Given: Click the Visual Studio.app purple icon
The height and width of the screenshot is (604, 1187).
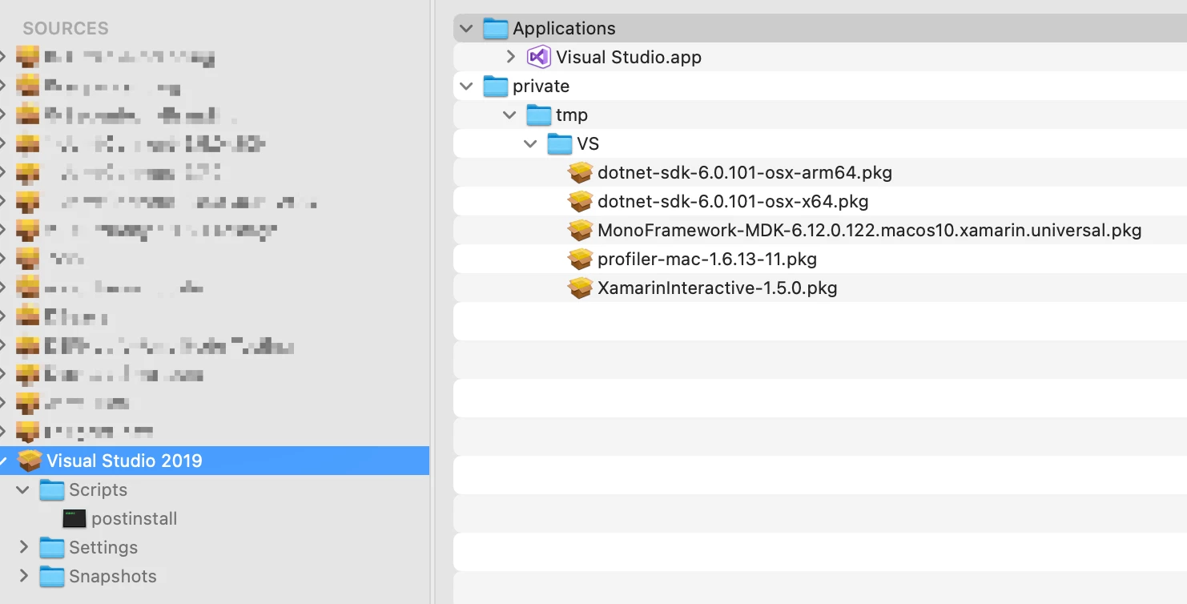Looking at the screenshot, I should tap(539, 58).
